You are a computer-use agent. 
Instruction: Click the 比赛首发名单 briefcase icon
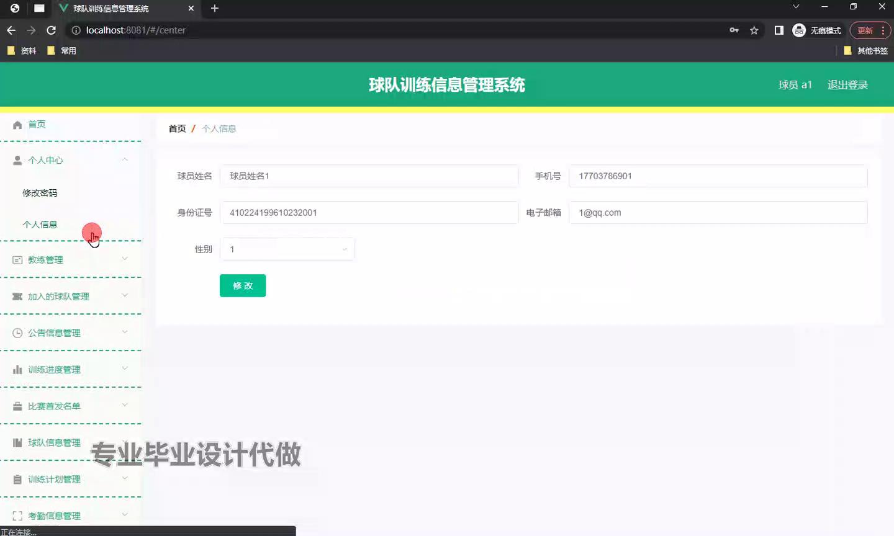(x=17, y=406)
